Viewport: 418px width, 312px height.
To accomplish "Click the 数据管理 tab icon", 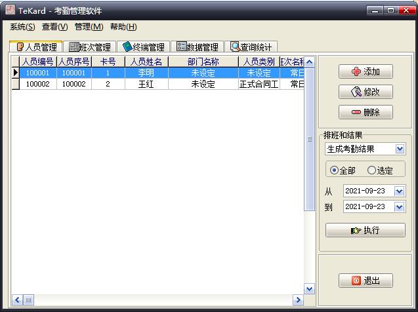I will coord(181,47).
